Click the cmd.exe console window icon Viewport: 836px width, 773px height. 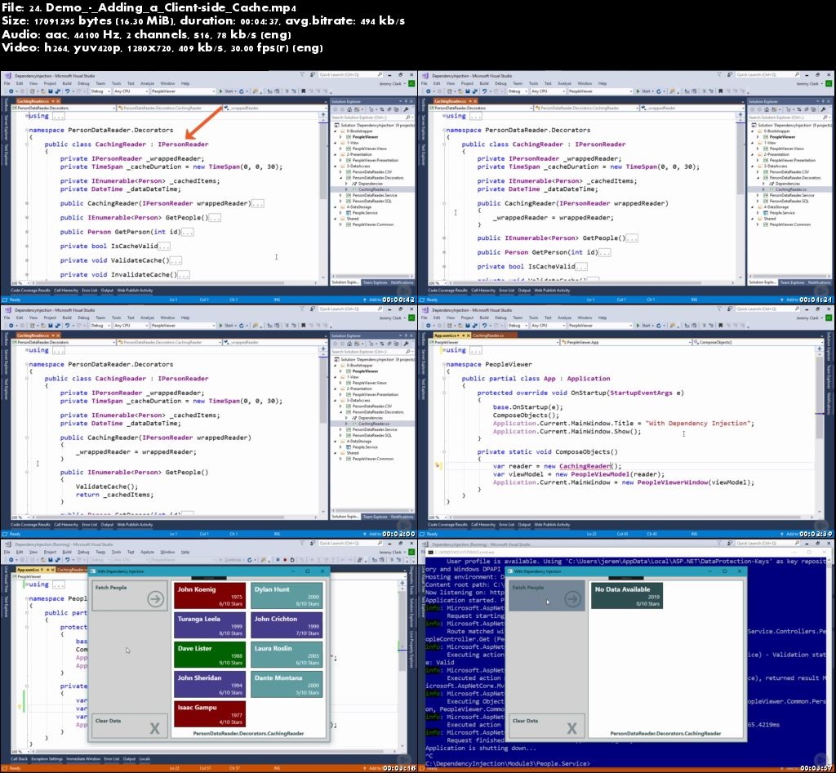[x=429, y=553]
